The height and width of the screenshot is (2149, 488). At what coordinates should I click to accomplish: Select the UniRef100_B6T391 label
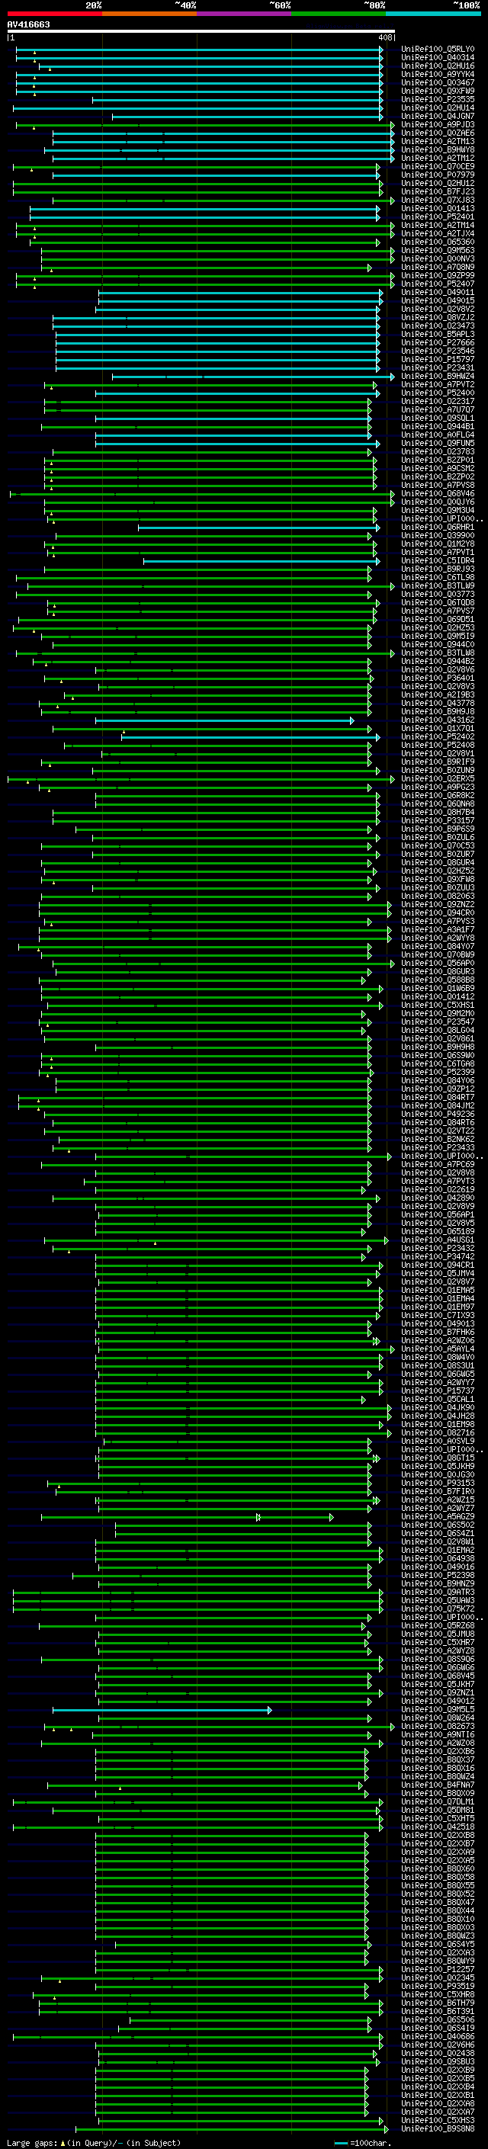click(x=438, y=2011)
